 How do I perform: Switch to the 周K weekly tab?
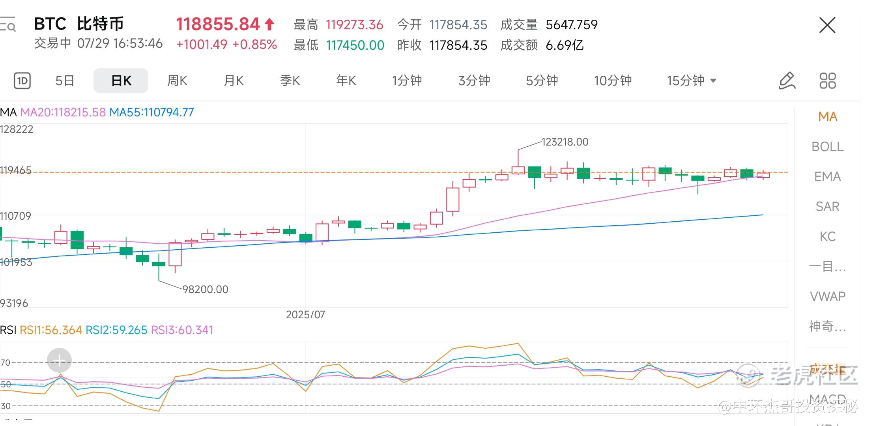pos(177,81)
